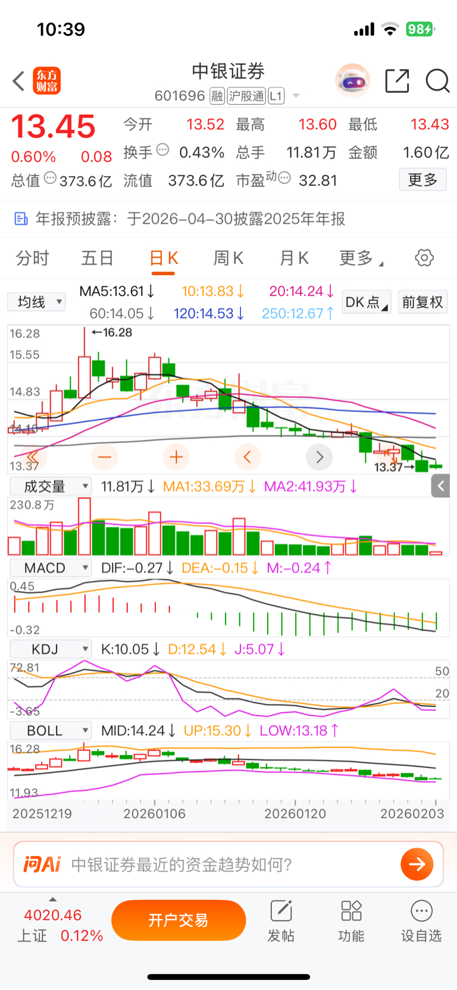
Task: Tap the UP:15.30 Bollinger value
Action: pyautogui.click(x=218, y=730)
